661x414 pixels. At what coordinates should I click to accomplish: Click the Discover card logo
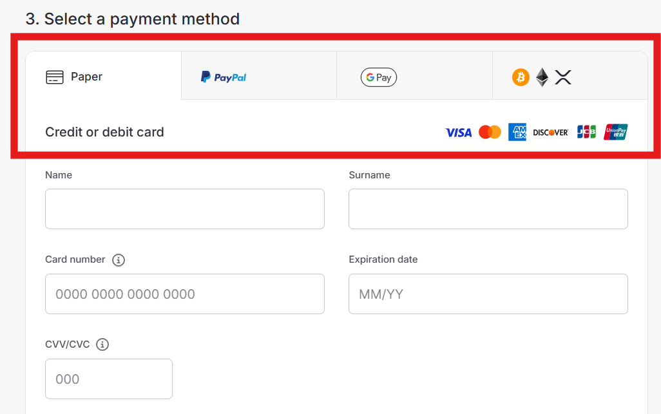point(551,133)
